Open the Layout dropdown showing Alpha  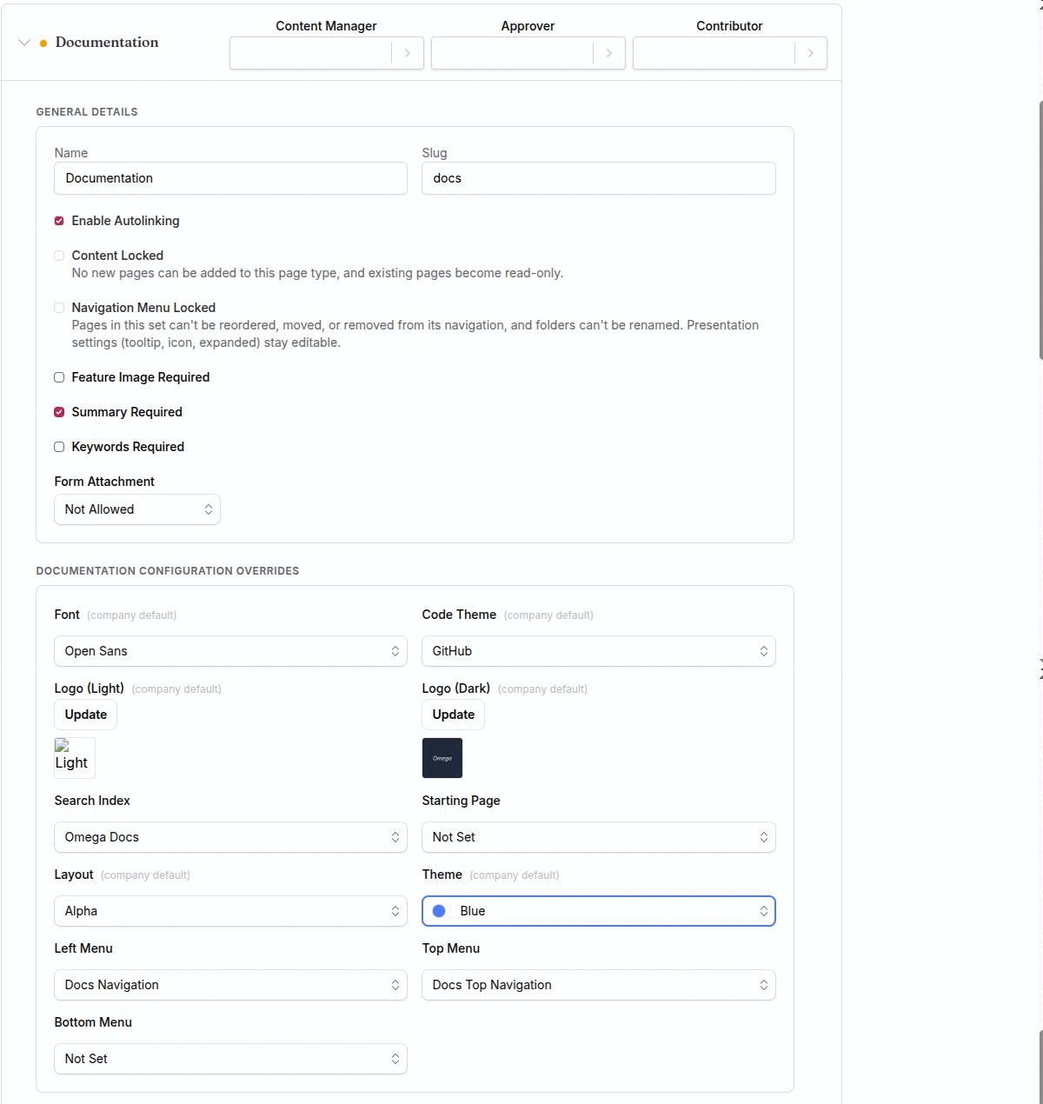[230, 911]
